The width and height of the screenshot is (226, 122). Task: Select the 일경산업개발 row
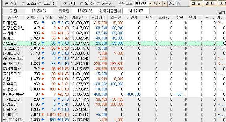114,28
